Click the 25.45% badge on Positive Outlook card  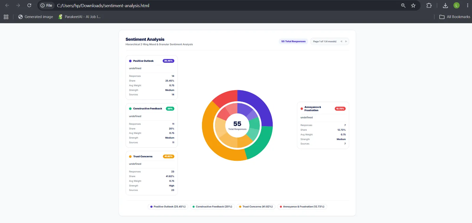[x=168, y=61]
